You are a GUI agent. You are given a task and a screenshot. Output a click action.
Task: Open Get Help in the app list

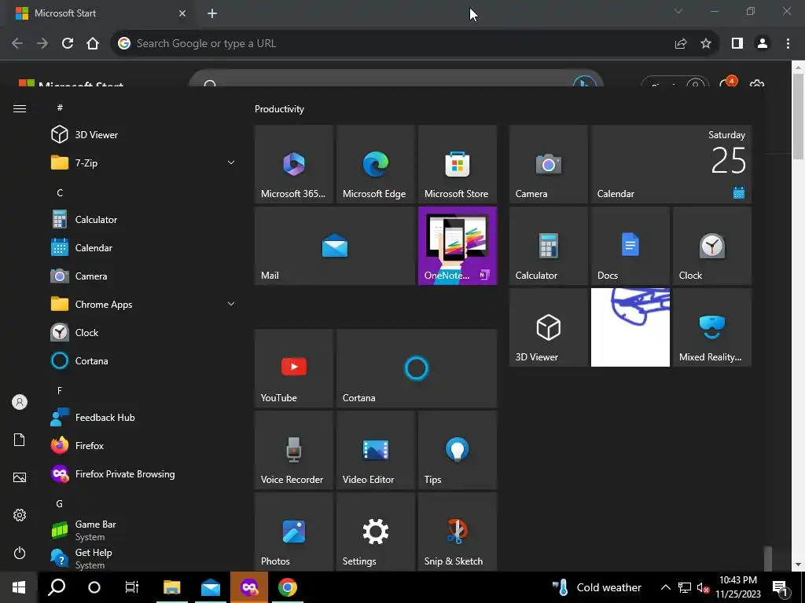point(144,558)
